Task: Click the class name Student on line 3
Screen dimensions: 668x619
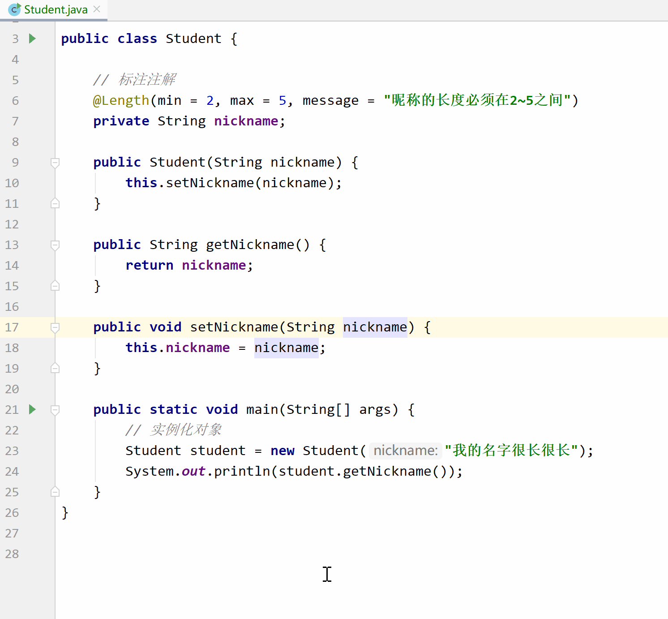Action: [x=193, y=39]
